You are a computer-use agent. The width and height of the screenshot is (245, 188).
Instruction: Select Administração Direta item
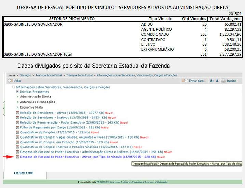[35, 97]
